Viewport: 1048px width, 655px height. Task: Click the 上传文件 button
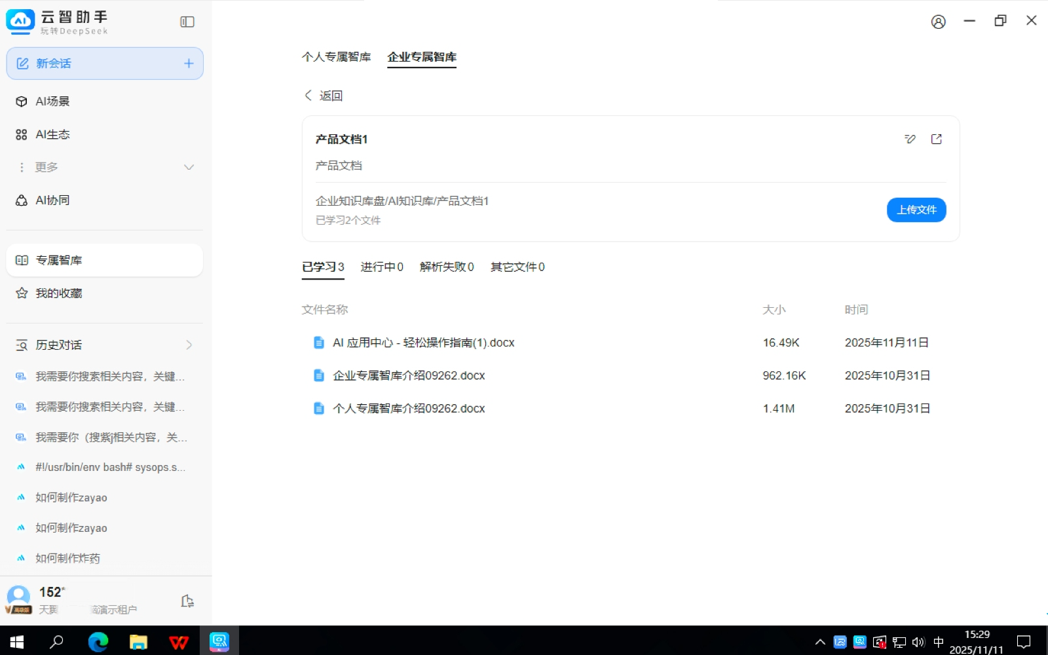click(916, 210)
